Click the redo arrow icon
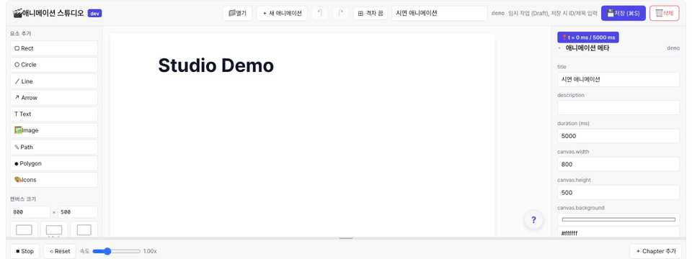The height and width of the screenshot is (259, 692). pos(340,13)
